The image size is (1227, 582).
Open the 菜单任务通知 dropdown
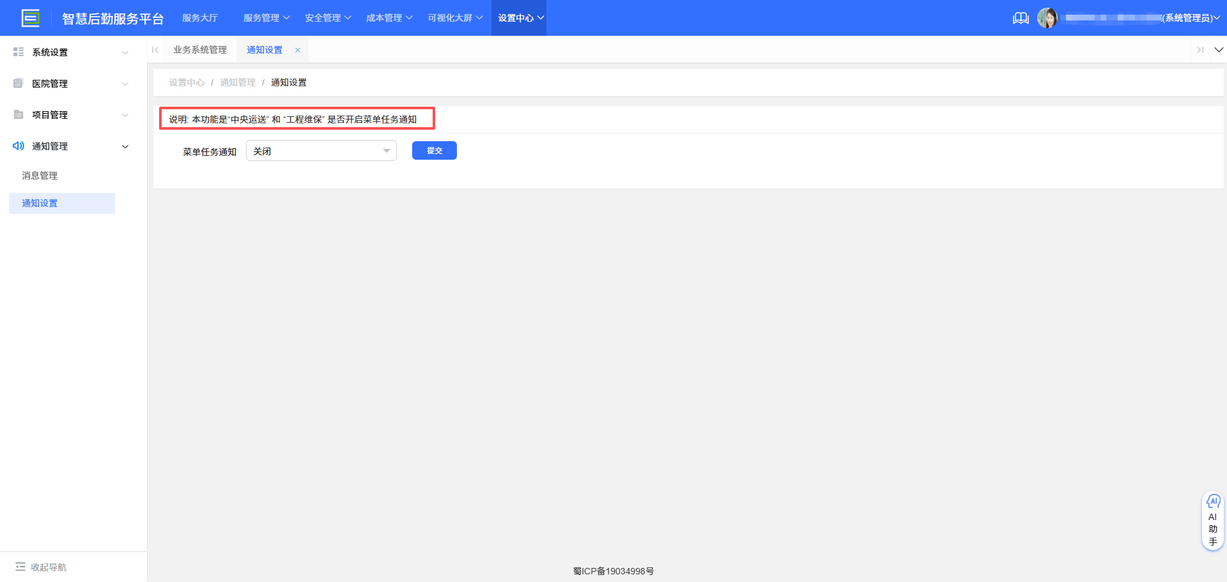[321, 151]
